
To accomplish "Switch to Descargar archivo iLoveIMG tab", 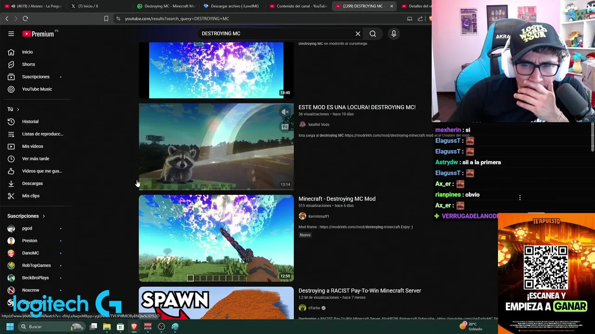I will [232, 6].
